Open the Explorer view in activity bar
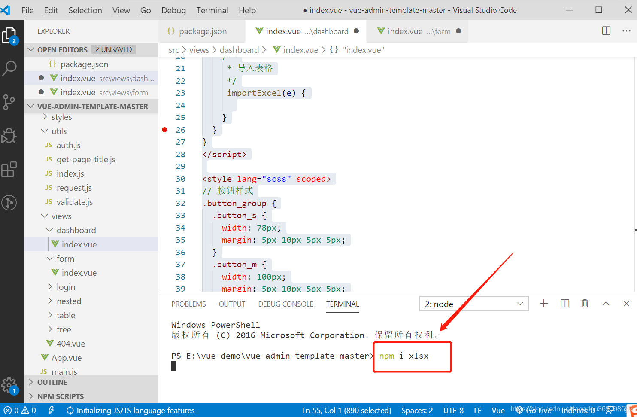 (9, 36)
